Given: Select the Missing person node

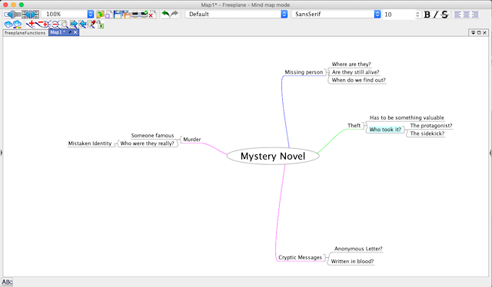Looking at the screenshot, I should [x=304, y=72].
